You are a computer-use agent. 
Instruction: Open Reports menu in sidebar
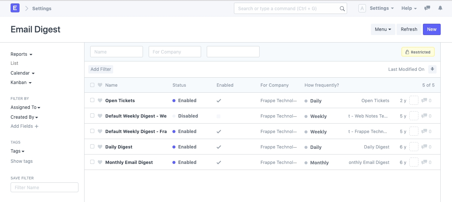point(21,54)
